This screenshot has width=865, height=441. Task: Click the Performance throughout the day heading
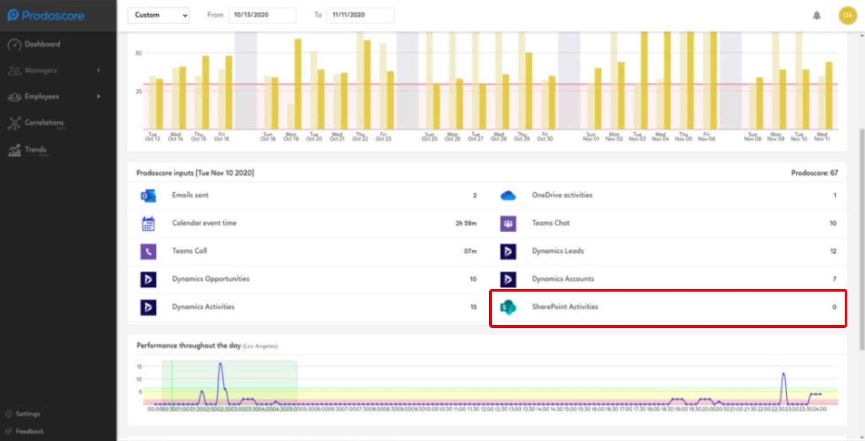(x=189, y=346)
